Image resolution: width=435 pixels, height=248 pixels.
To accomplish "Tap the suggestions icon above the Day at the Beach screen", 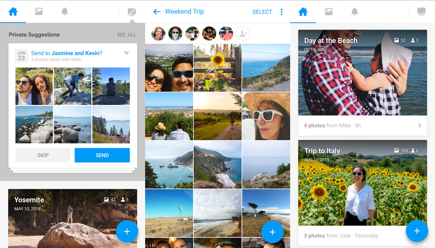I will [x=421, y=12].
